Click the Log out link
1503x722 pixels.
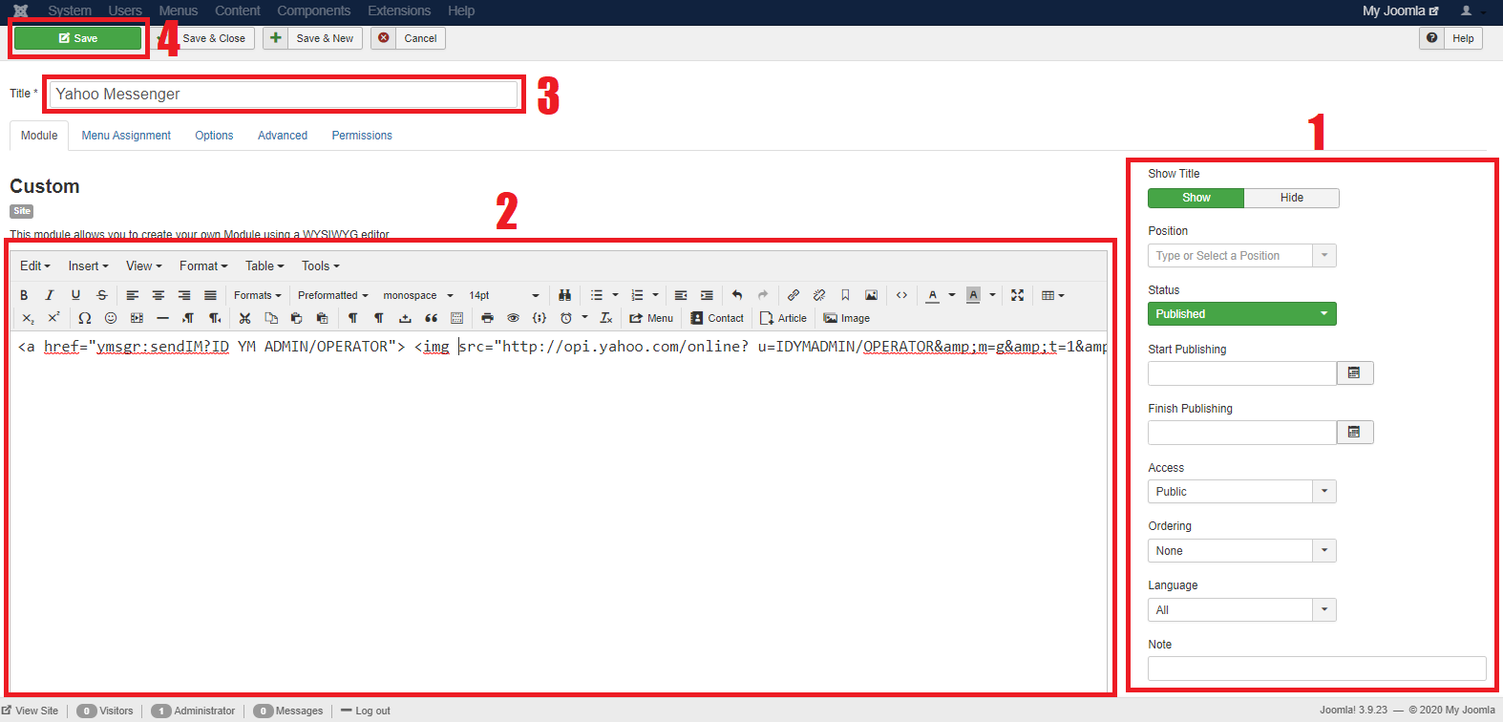[x=366, y=711]
